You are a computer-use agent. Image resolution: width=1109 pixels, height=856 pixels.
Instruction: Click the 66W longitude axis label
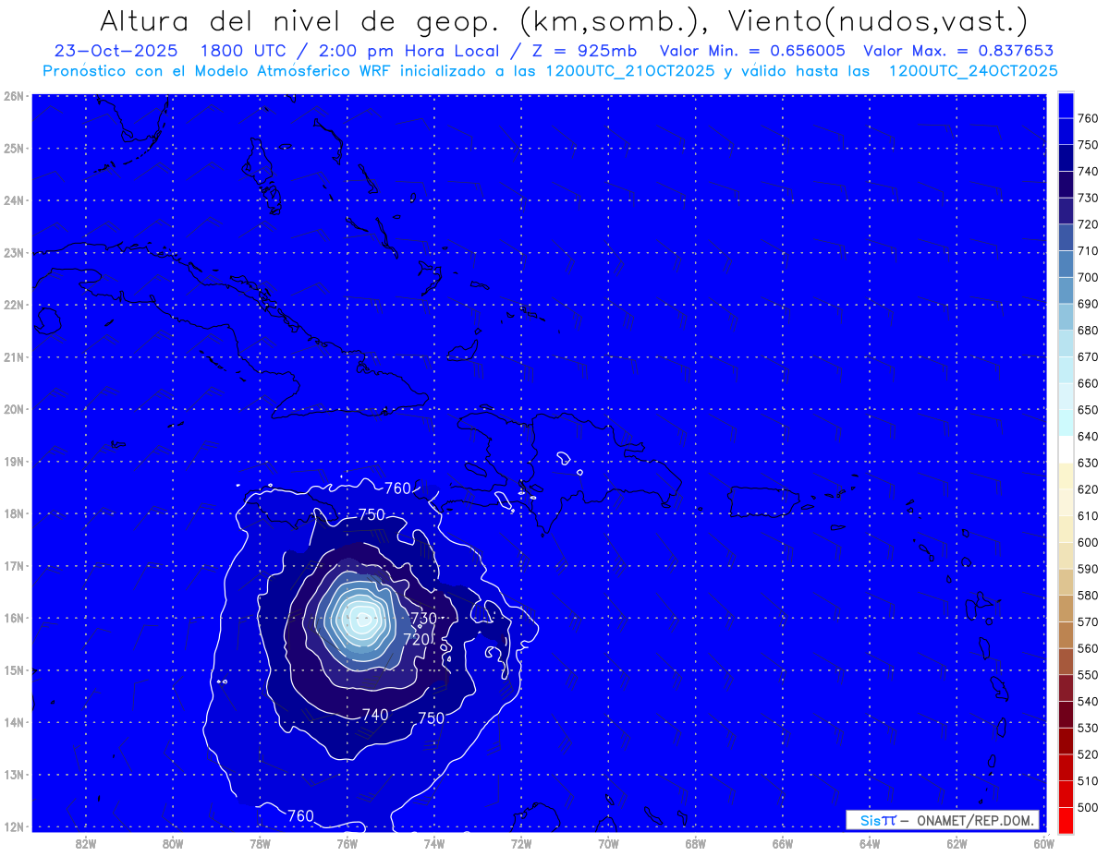(x=783, y=844)
